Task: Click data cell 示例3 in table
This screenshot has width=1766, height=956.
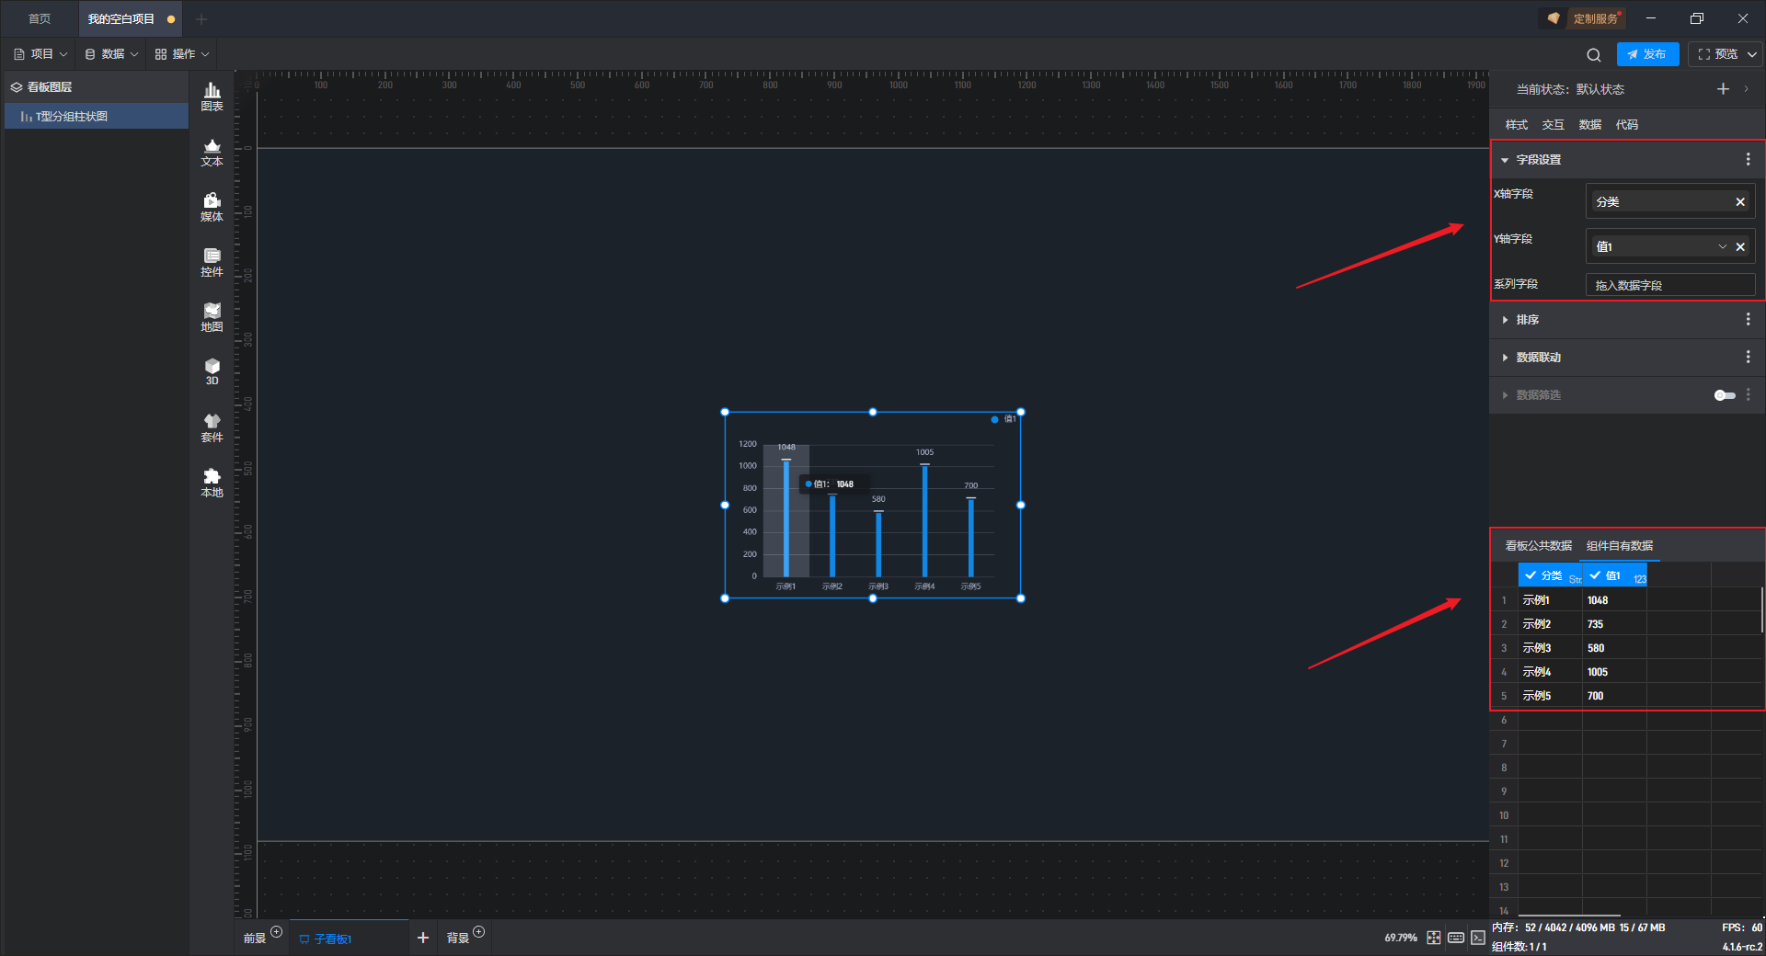Action: click(x=1550, y=648)
